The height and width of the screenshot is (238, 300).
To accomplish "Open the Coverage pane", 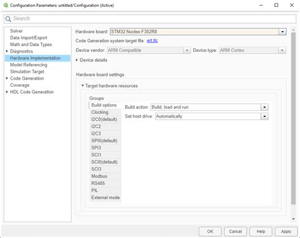I will pyautogui.click(x=20, y=85).
